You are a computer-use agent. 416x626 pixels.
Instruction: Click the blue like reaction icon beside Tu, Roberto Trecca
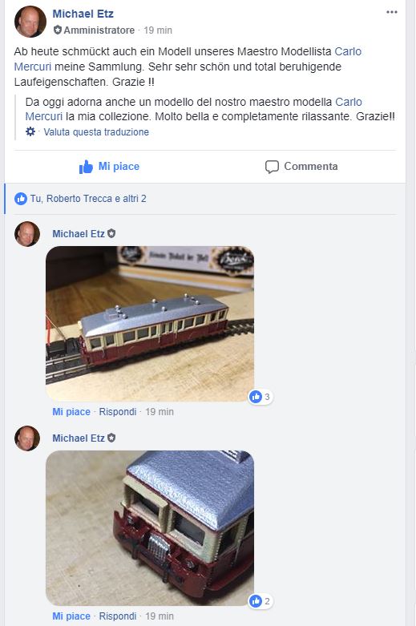21,199
